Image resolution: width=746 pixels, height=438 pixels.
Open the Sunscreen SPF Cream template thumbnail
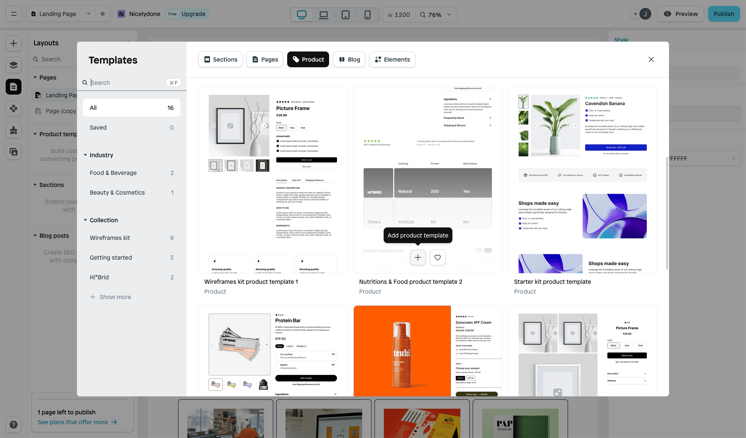[x=428, y=351]
